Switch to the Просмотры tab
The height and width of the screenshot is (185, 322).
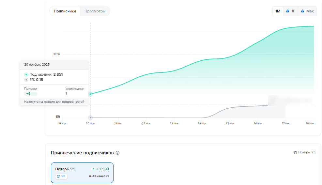(95, 11)
